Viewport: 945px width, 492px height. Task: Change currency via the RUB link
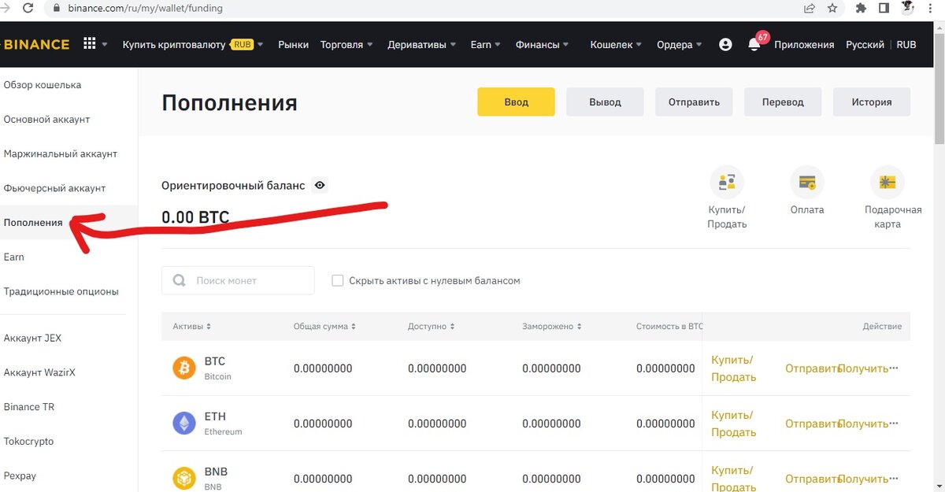[x=906, y=45]
